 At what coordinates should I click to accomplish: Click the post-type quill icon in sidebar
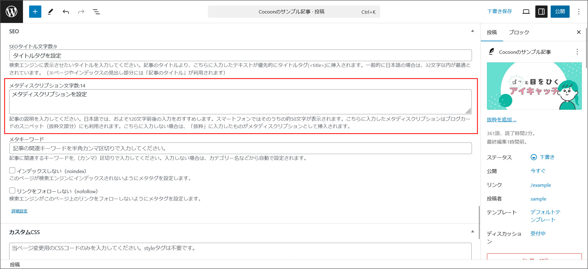click(492, 52)
